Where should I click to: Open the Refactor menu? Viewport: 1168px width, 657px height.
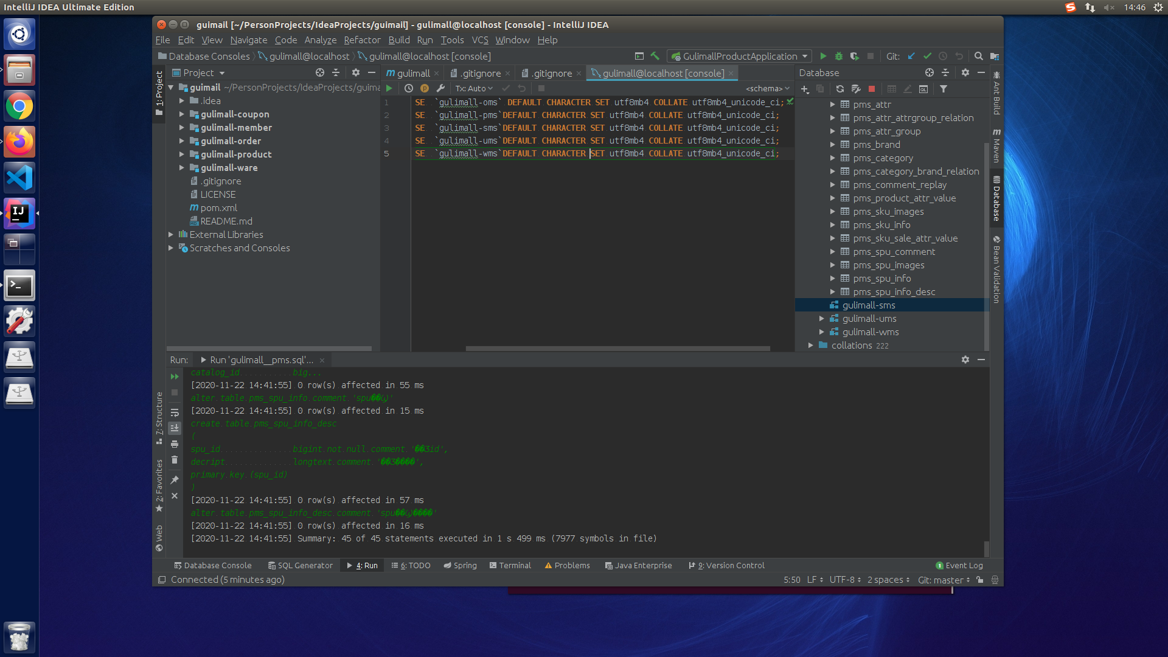pos(362,40)
